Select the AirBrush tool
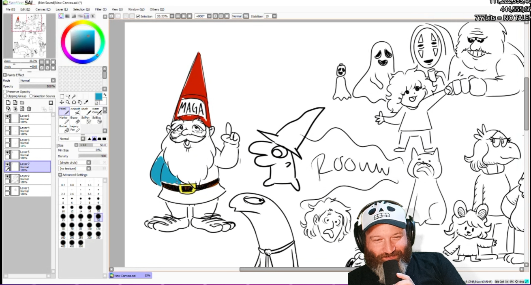531x285 pixels. pos(75,111)
